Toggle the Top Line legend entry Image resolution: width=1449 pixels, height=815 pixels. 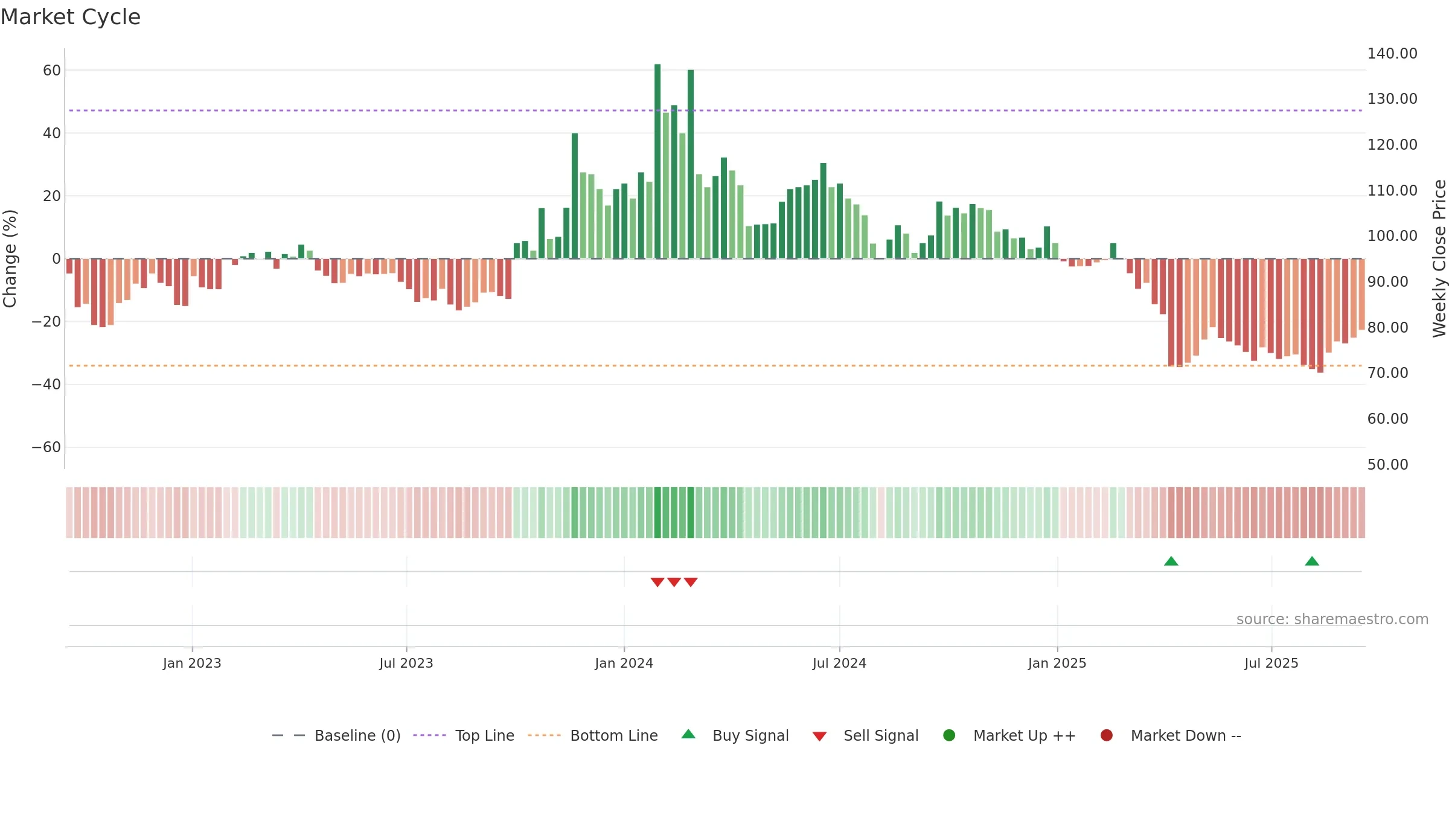(464, 735)
